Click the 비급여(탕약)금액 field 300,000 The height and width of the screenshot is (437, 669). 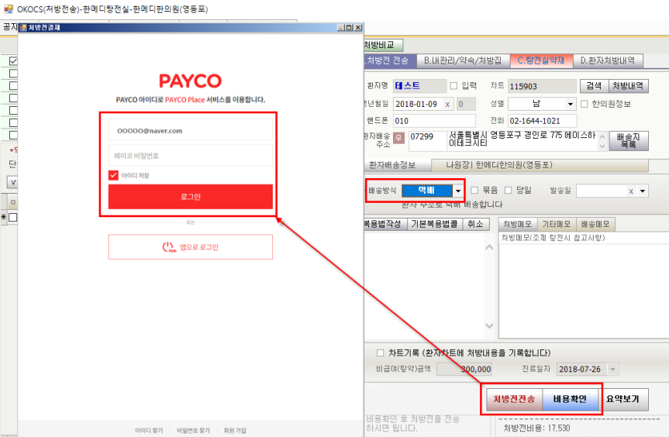(464, 370)
